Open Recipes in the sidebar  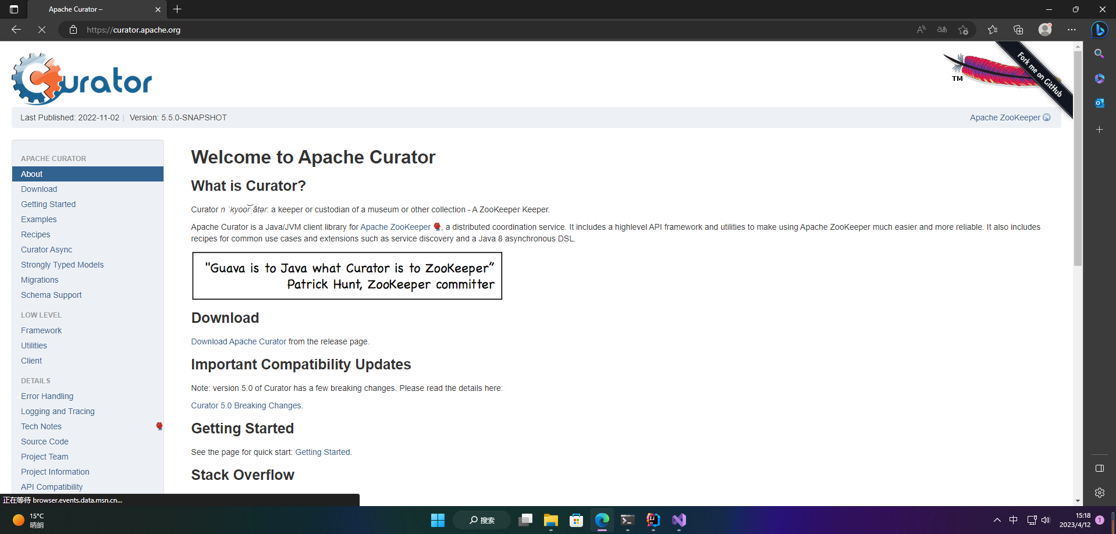click(x=35, y=234)
